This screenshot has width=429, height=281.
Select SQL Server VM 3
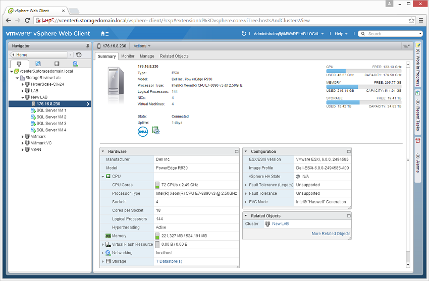click(x=51, y=124)
